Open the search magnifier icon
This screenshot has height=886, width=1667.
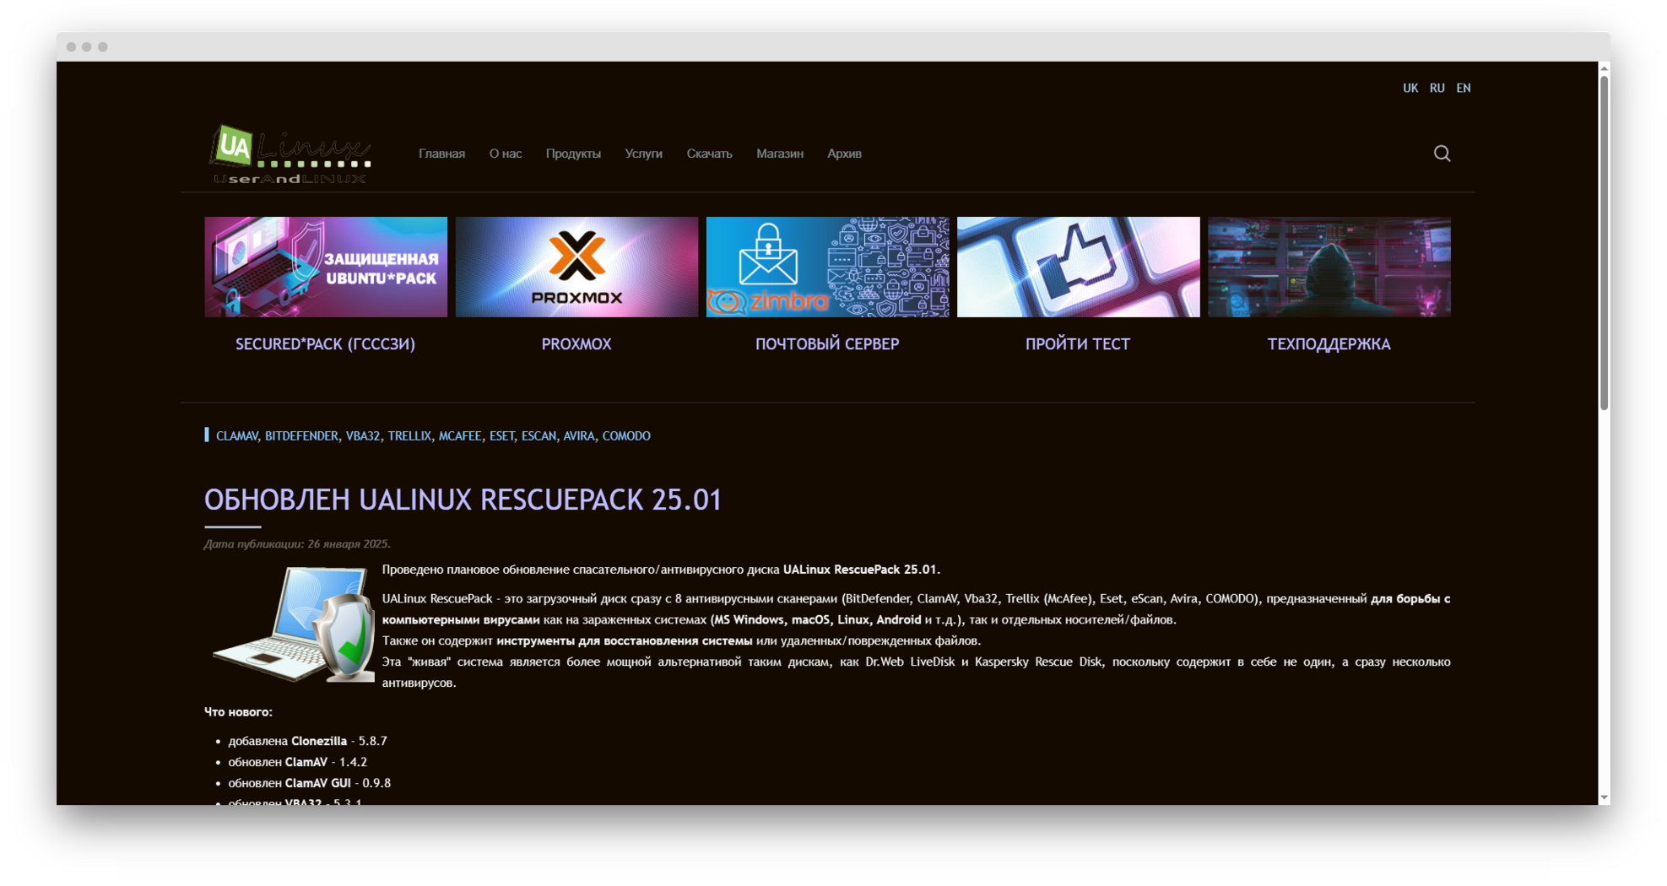click(x=1442, y=154)
